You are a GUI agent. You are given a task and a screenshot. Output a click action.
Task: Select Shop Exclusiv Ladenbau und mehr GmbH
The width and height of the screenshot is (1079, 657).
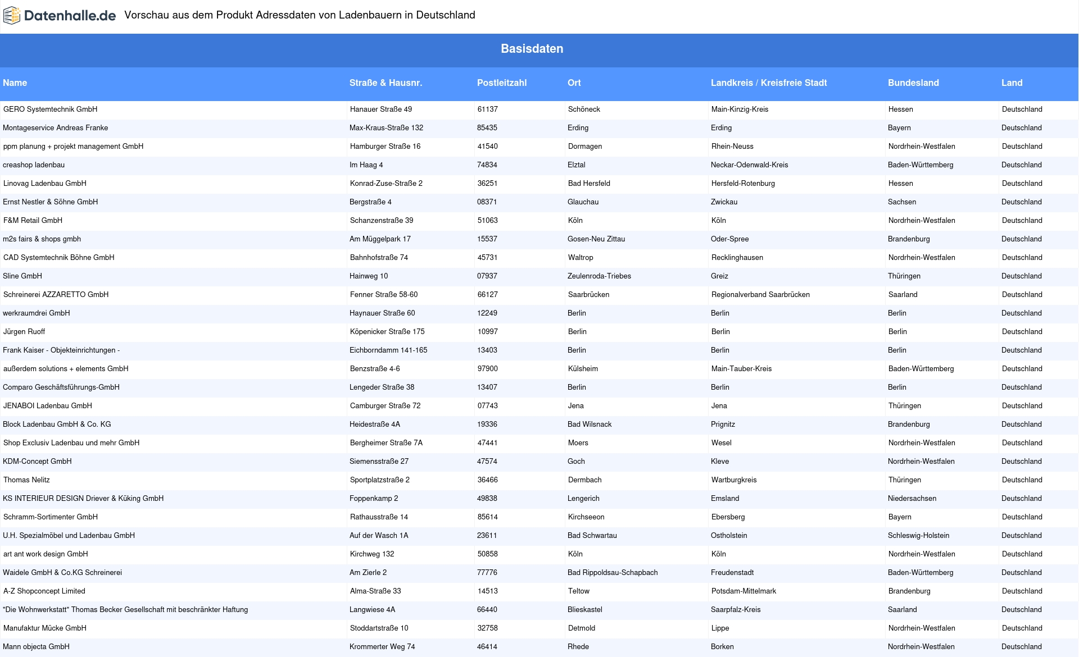71,442
